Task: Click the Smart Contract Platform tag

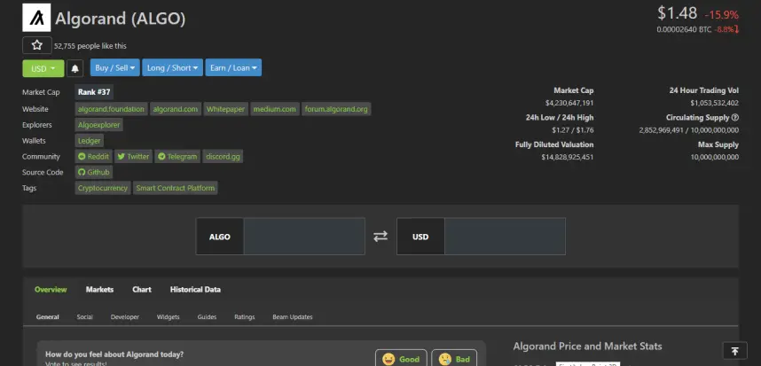Action: click(x=176, y=188)
